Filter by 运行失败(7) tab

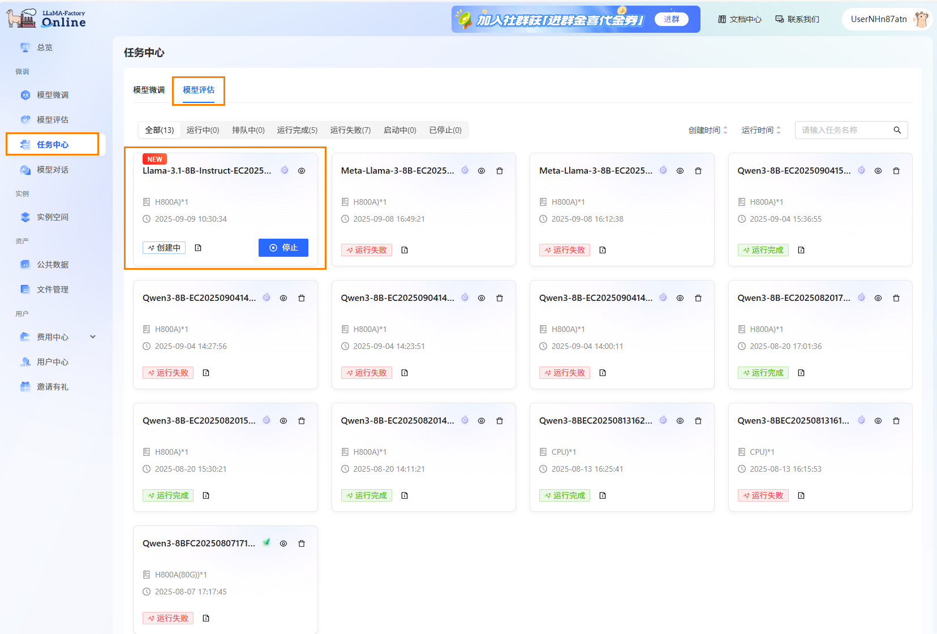pos(350,130)
